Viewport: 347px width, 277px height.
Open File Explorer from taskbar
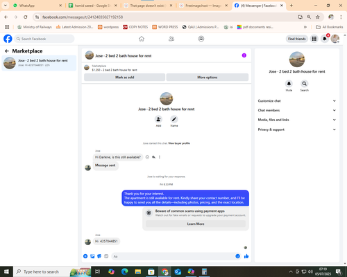(x=138, y=271)
